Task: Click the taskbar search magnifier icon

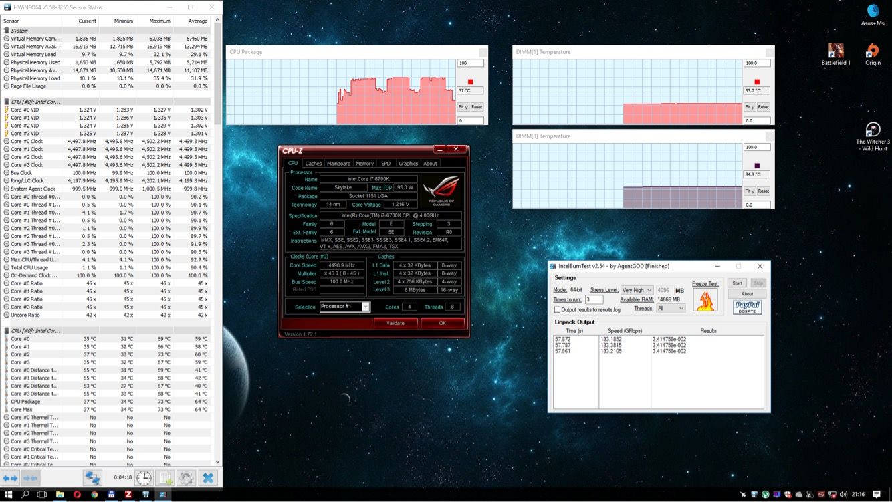Action: pos(25,495)
